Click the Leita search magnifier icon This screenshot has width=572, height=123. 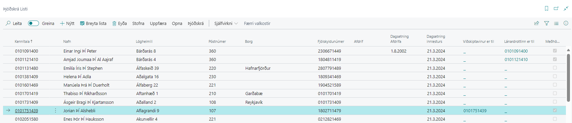click(x=8, y=23)
